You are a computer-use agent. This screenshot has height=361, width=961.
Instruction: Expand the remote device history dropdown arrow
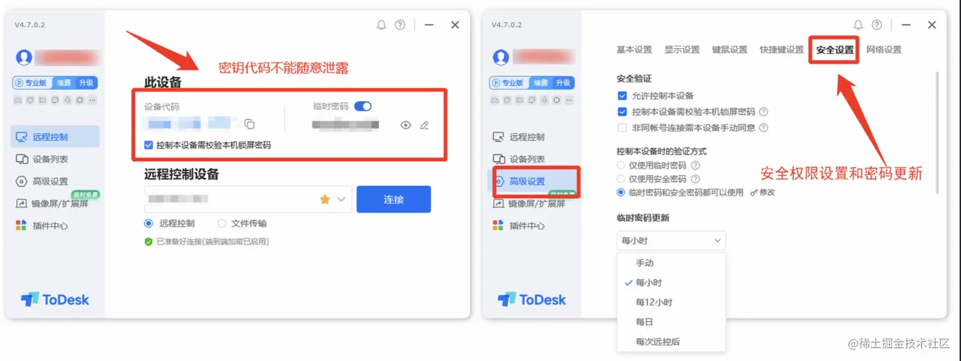click(342, 200)
